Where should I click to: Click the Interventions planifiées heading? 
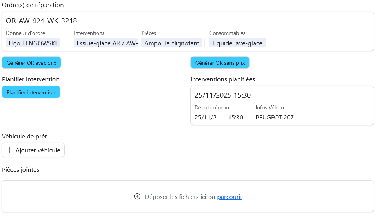pos(222,79)
